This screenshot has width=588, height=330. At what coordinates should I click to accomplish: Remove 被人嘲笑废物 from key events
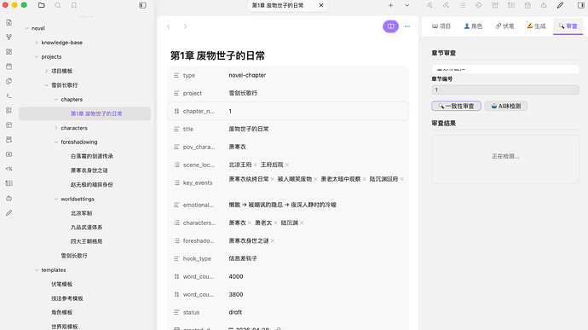point(315,179)
